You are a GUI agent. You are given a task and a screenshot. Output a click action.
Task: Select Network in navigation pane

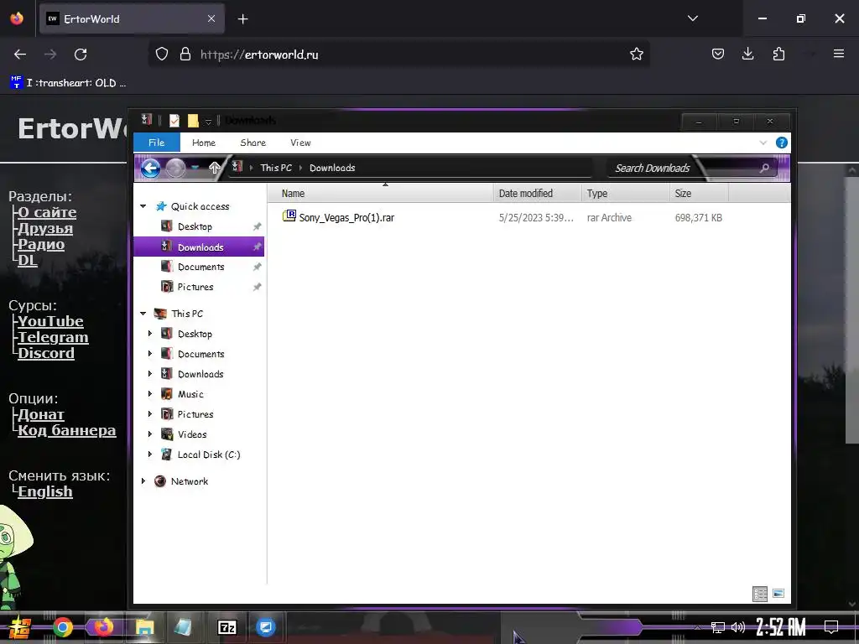pyautogui.click(x=189, y=481)
